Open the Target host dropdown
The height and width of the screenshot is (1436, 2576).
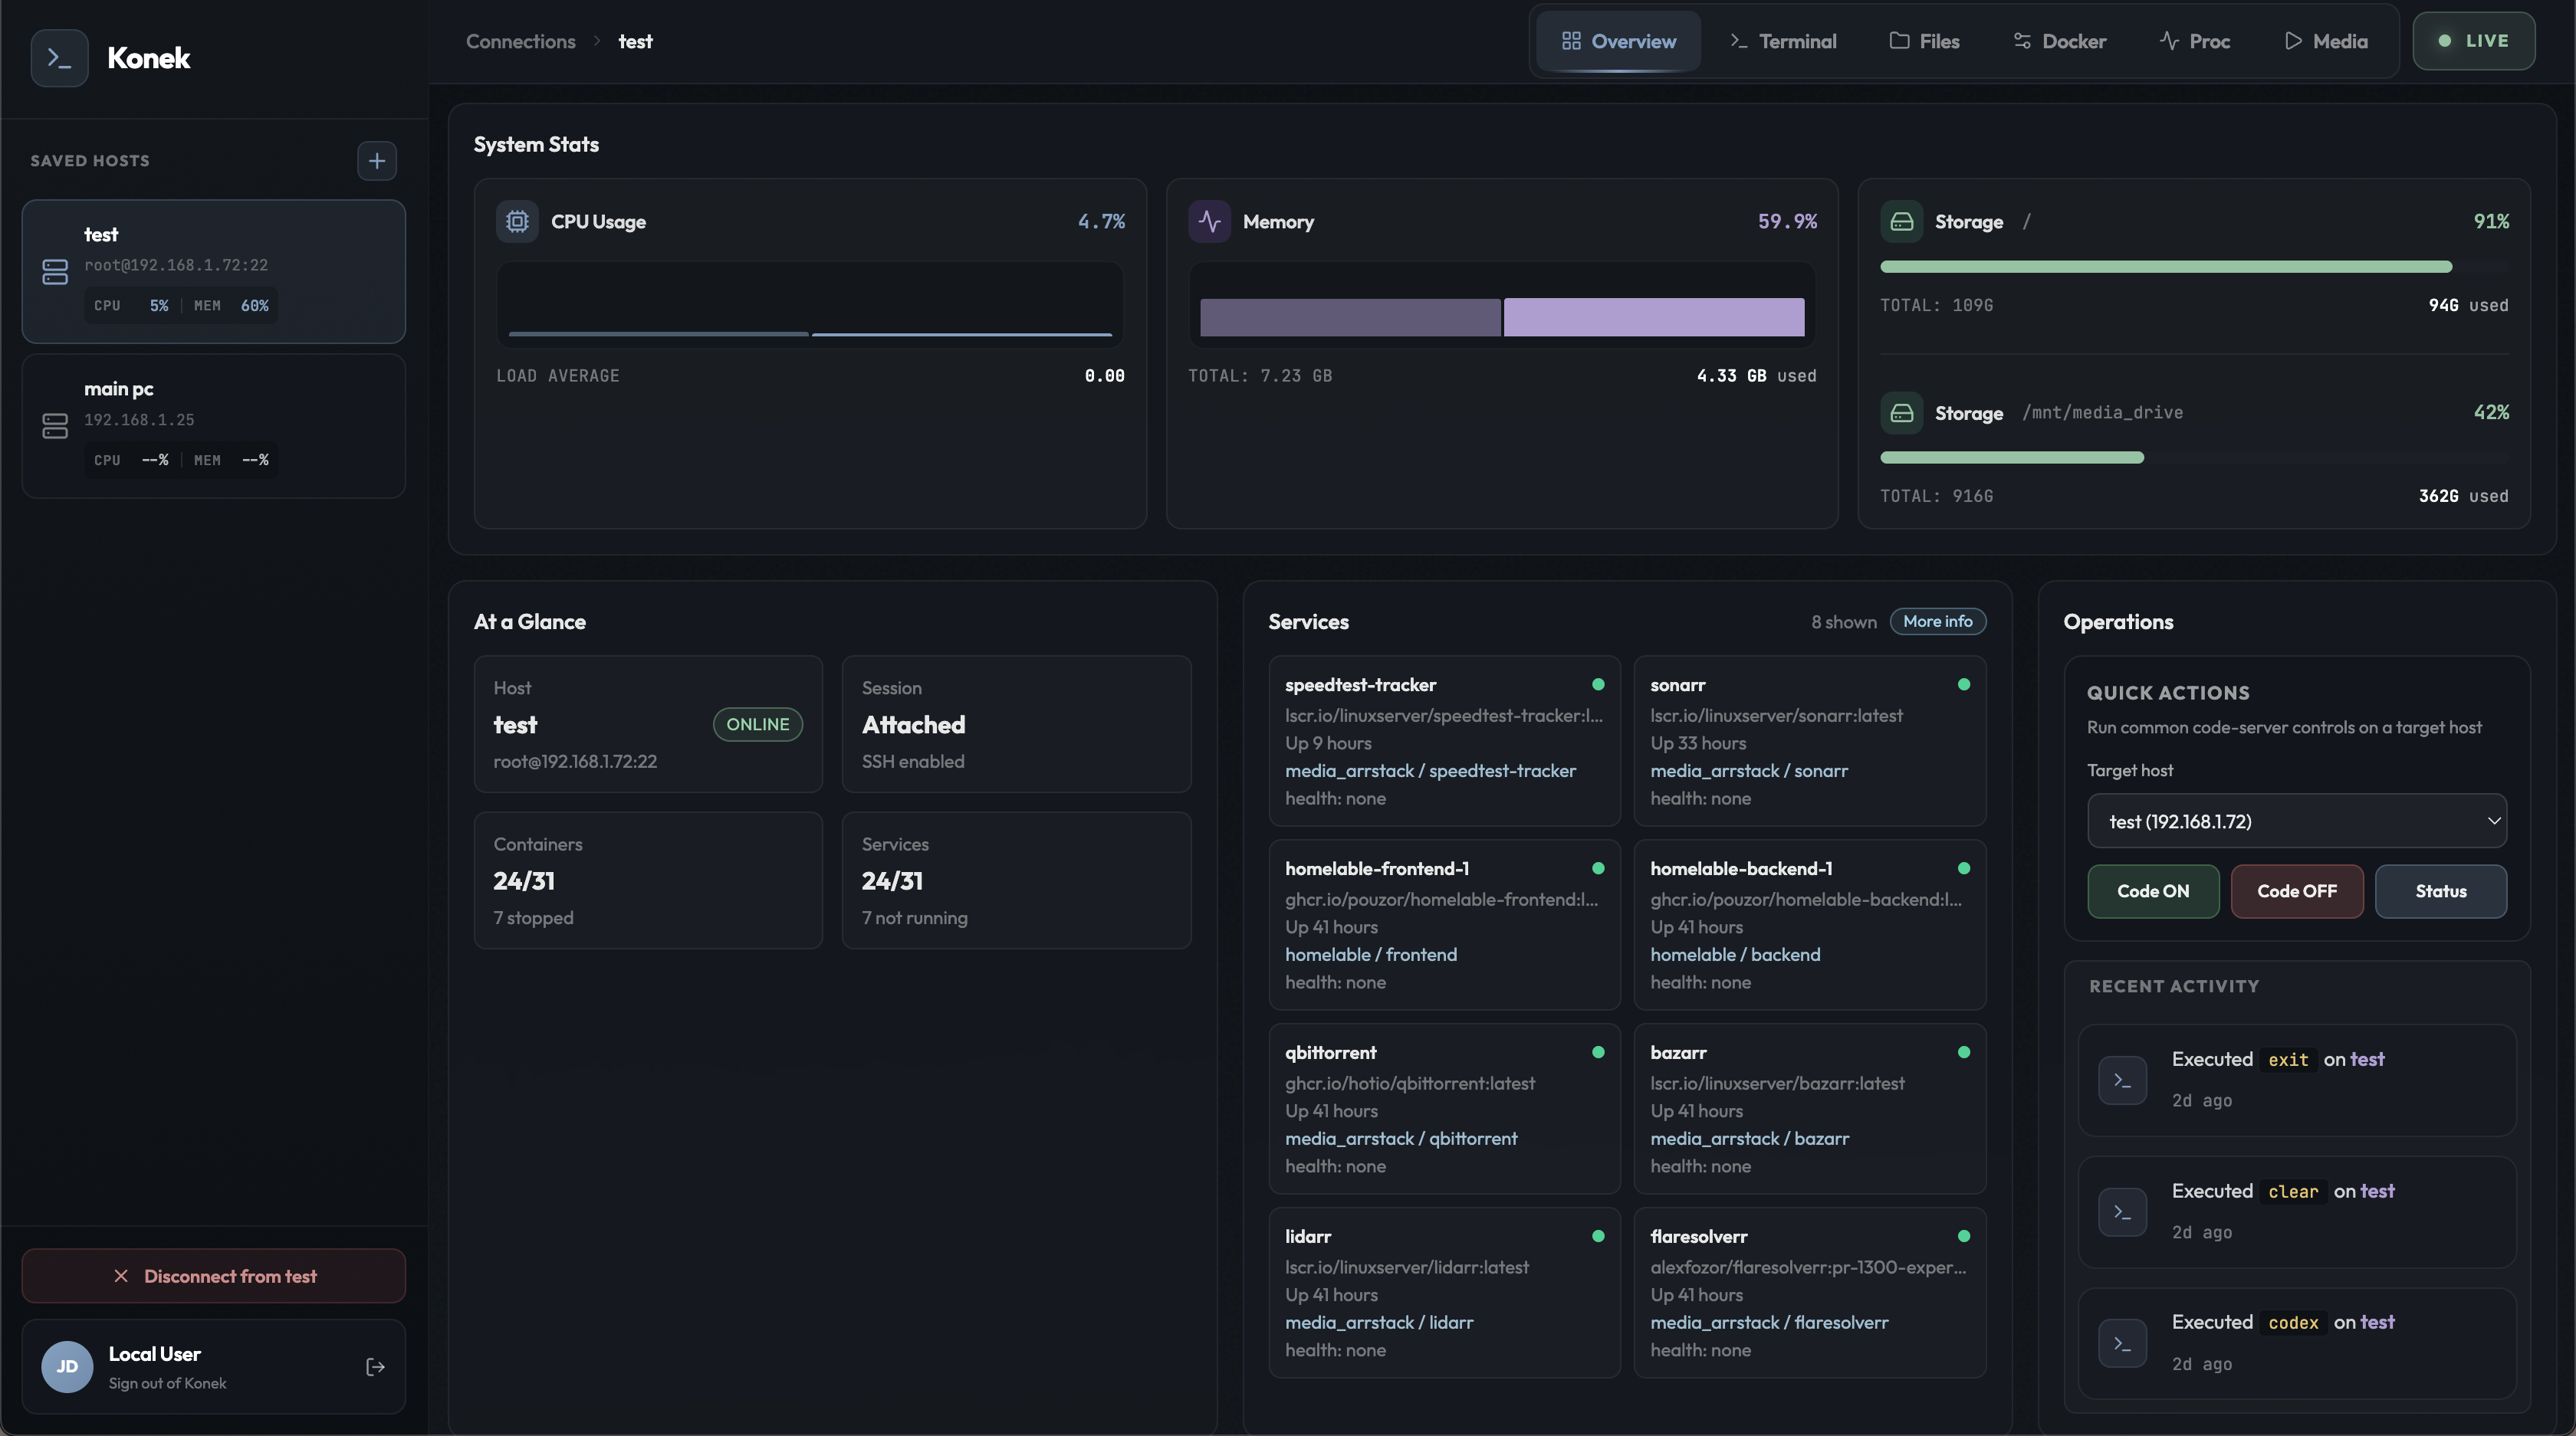click(2296, 821)
